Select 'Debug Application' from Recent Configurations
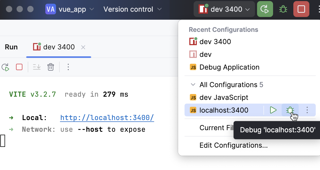This screenshot has width=320, height=170. (229, 67)
